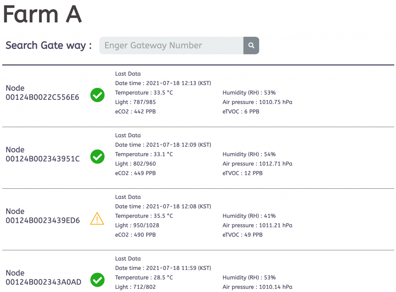Select node 00124B0023439ED6 label

[x=43, y=216]
